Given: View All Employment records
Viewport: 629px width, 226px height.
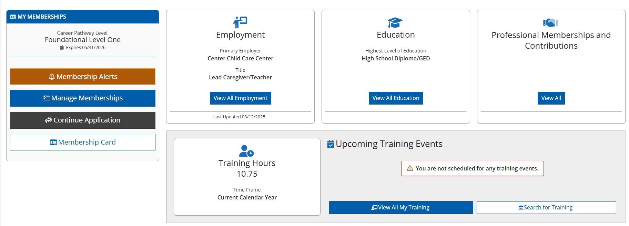Looking at the screenshot, I should pos(241,98).
